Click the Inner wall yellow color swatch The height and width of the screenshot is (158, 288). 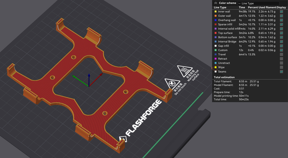pyautogui.click(x=216, y=11)
